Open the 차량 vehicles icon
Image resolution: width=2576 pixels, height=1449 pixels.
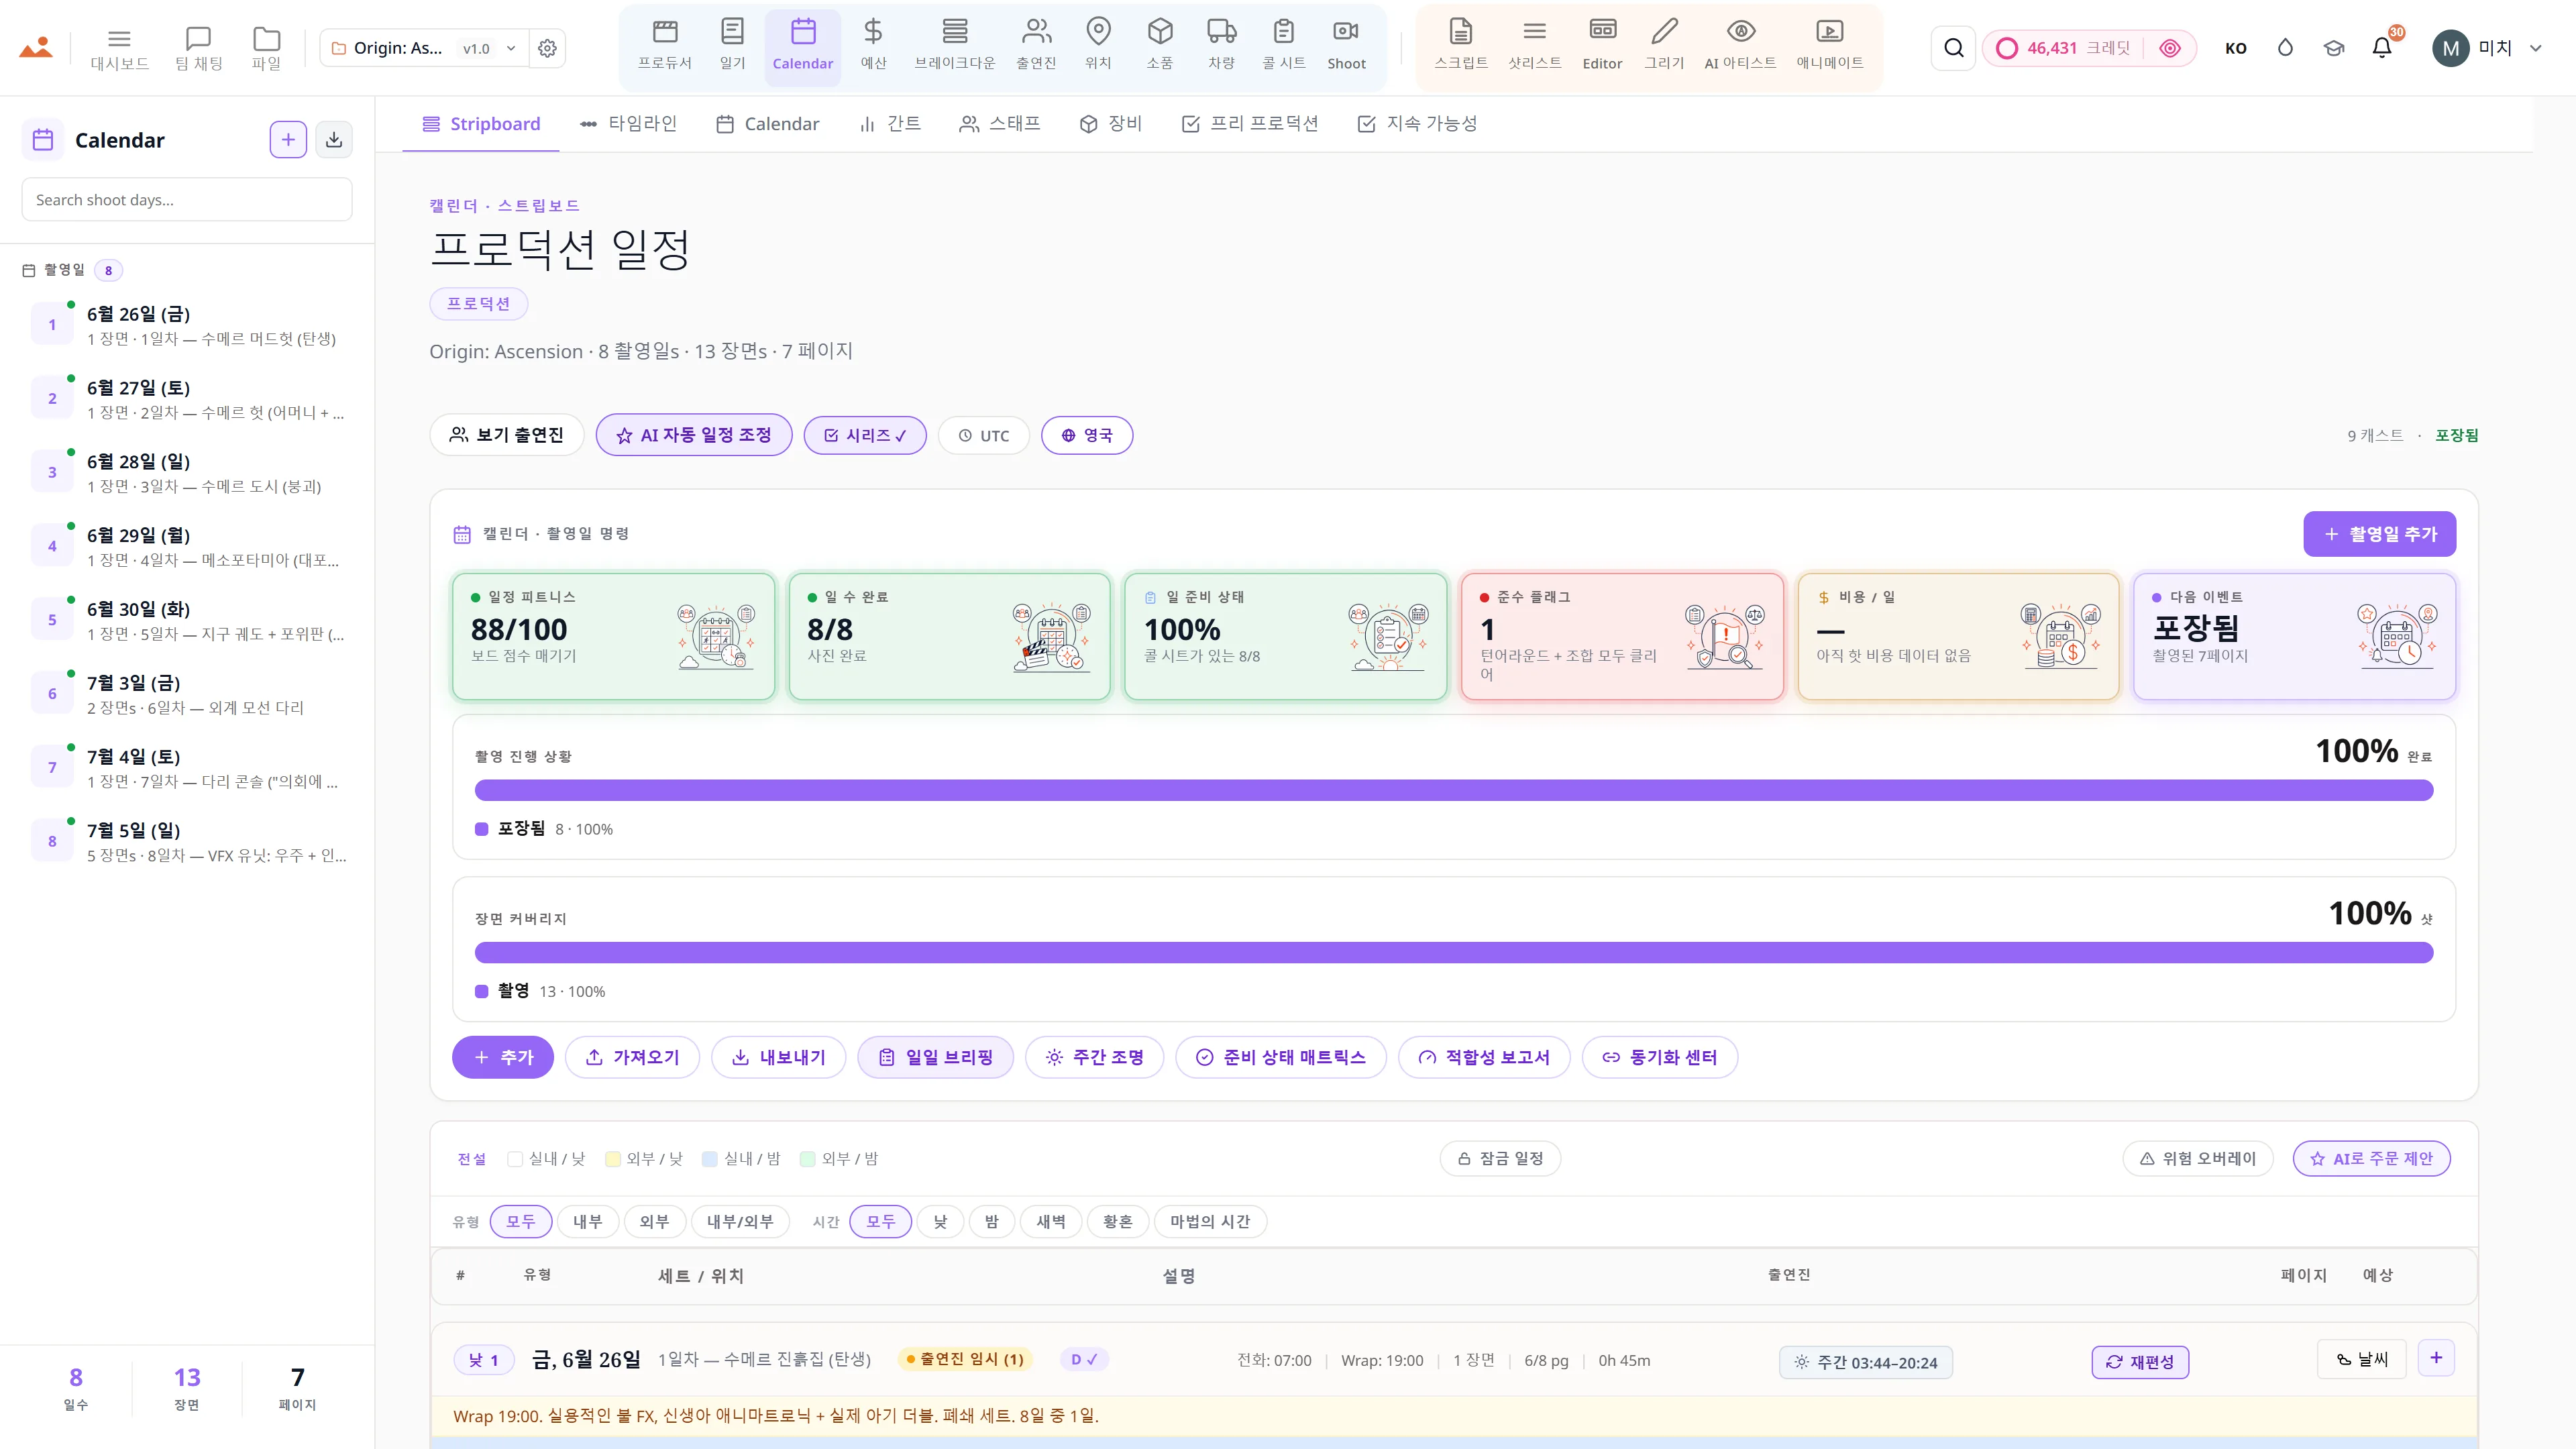1221,46
